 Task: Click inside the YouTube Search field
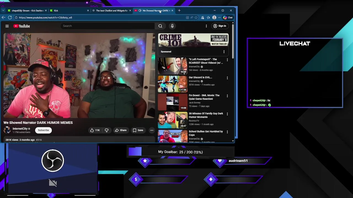pyautogui.click(x=107, y=26)
